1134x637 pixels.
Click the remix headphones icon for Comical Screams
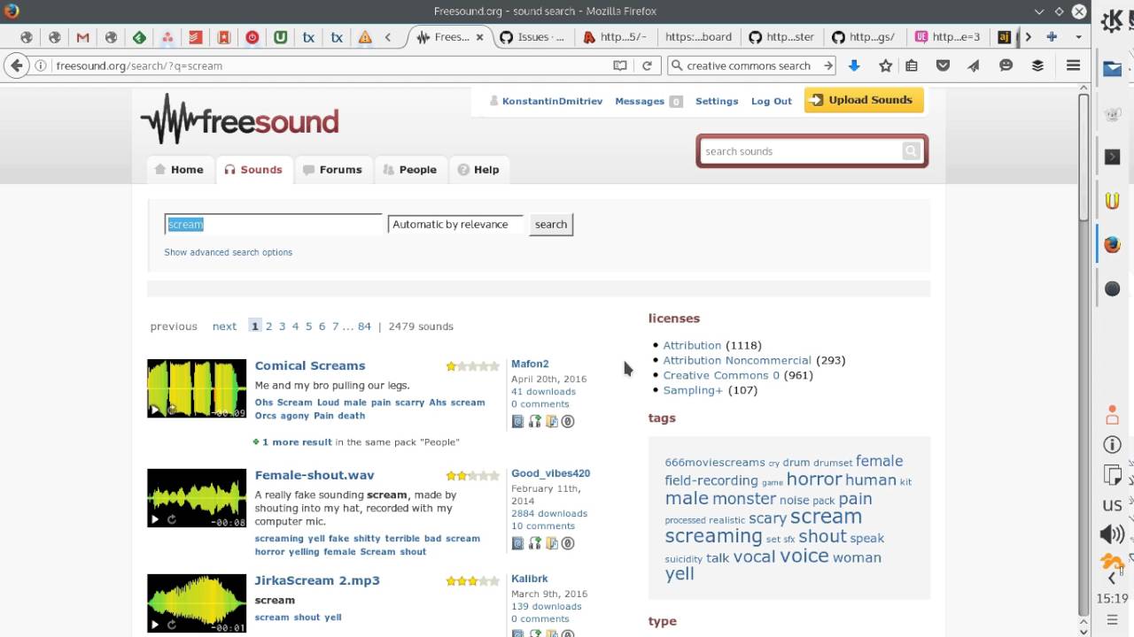coord(535,421)
